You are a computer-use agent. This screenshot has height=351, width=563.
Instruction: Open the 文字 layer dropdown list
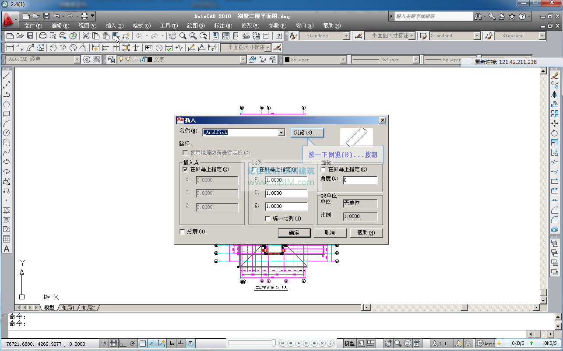tap(243, 60)
